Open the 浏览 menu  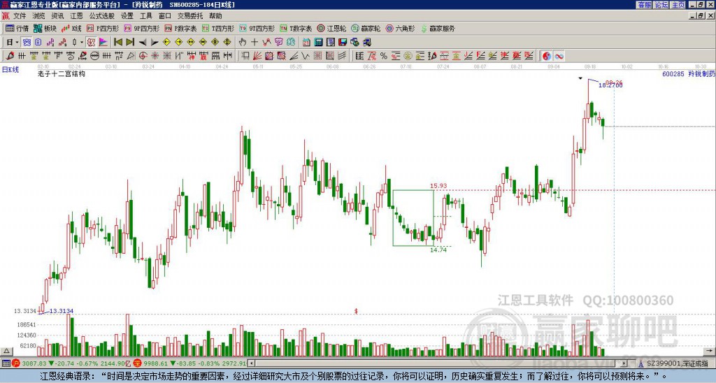[38, 16]
